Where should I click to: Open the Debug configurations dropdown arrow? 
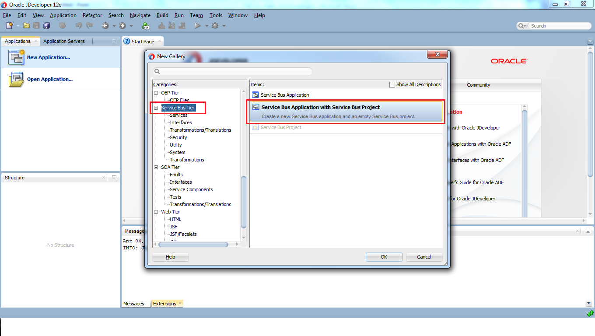pos(224,26)
